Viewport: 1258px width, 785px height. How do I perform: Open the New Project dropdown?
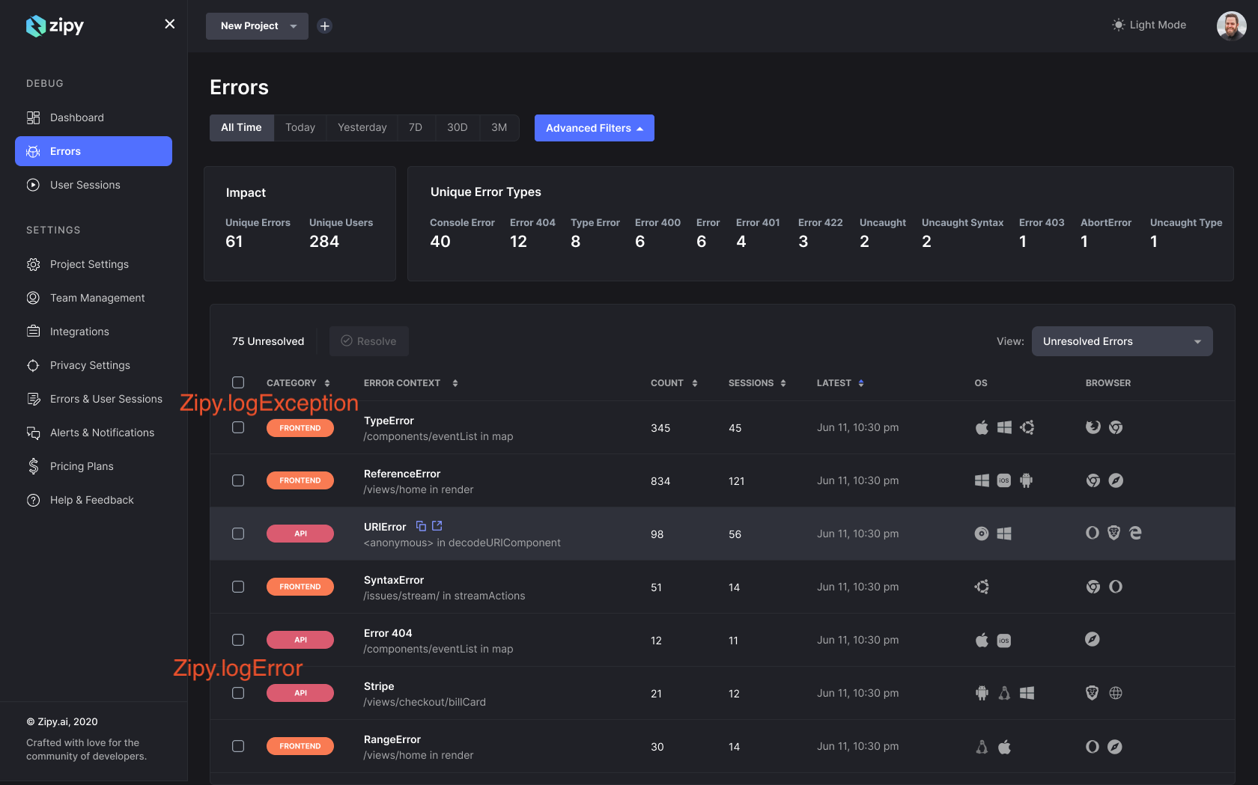coord(257,26)
